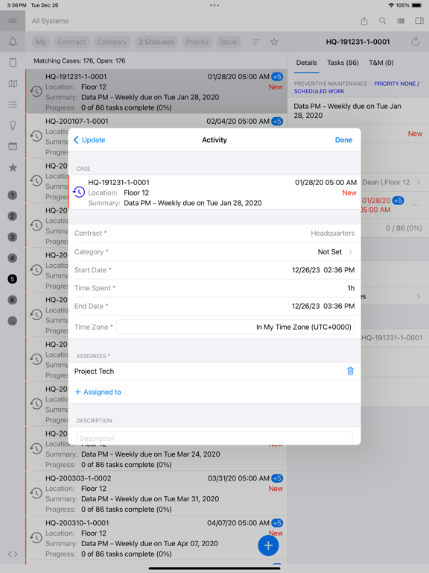Open Category Not Set chevron row
Viewport: 429px width, 573px height.
coord(214,251)
